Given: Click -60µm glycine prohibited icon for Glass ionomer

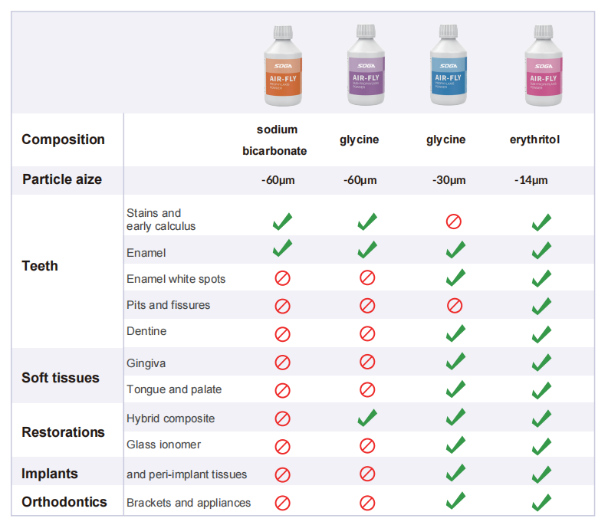Looking at the screenshot, I should click(x=367, y=446).
